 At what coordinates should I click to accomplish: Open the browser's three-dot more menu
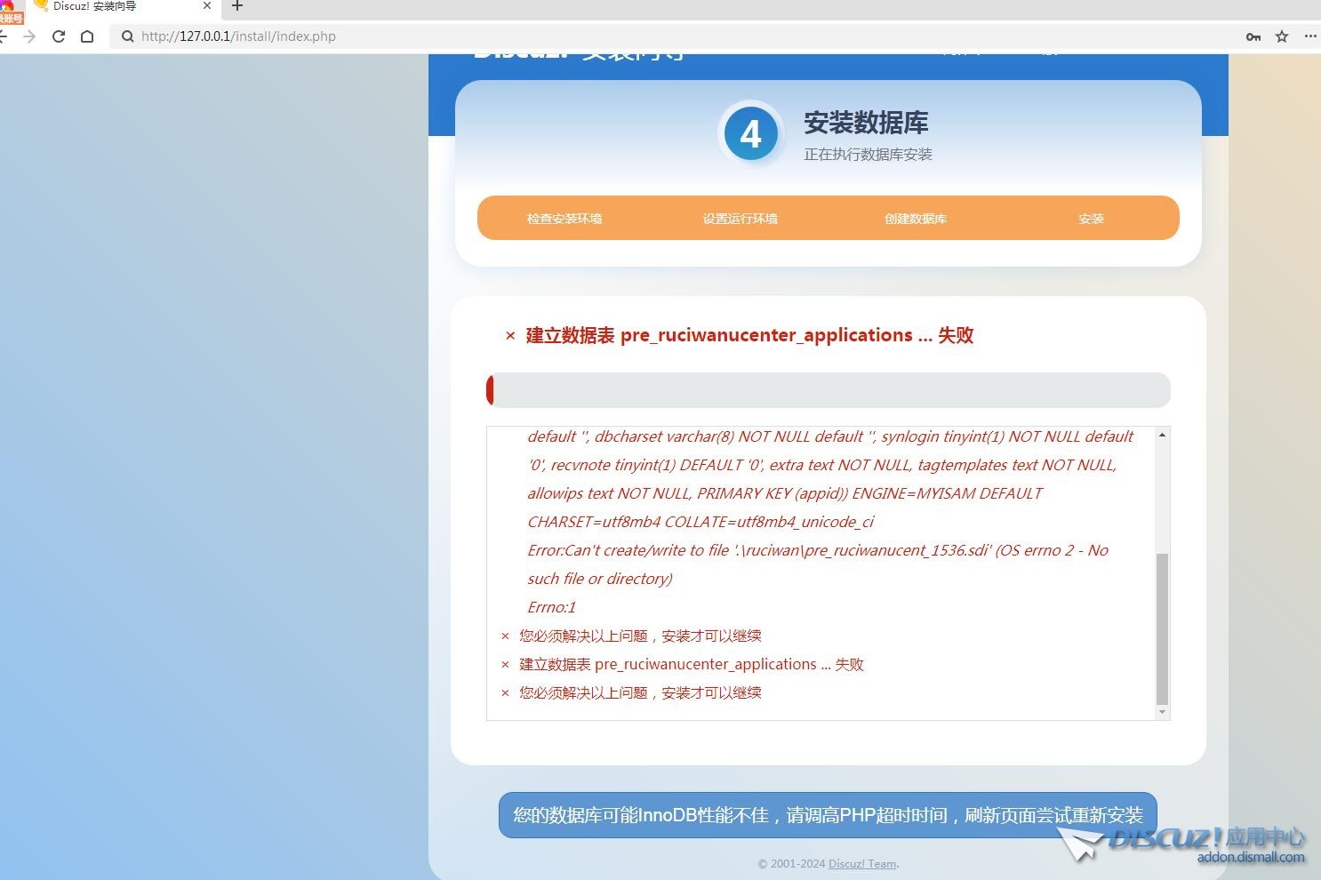click(x=1310, y=36)
